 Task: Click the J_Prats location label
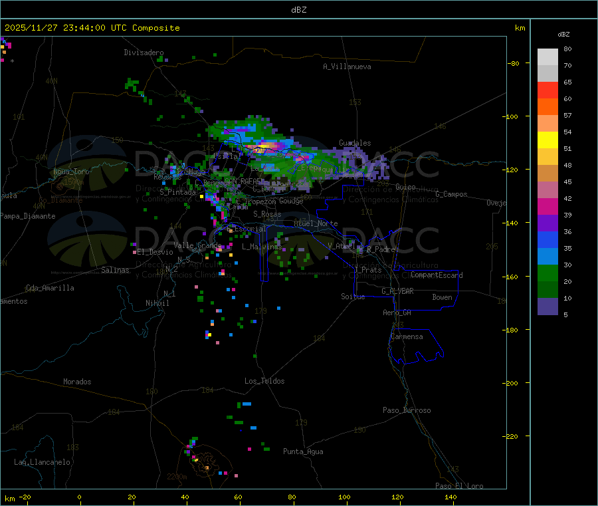367,269
